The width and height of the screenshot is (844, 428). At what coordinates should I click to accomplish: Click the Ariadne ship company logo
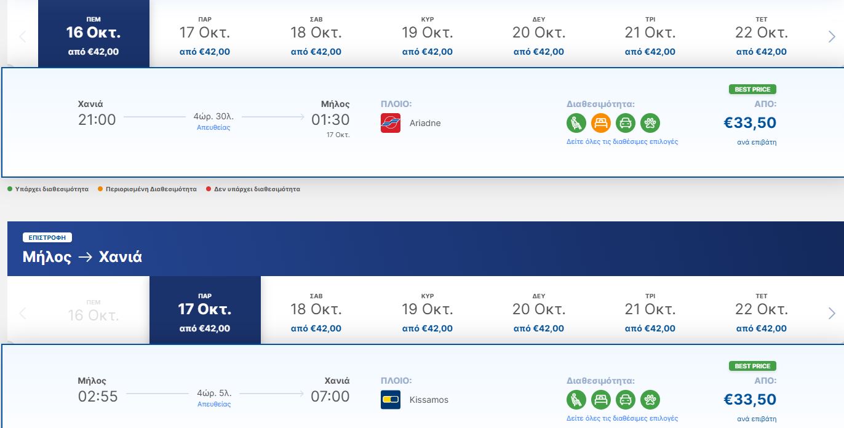(391, 123)
